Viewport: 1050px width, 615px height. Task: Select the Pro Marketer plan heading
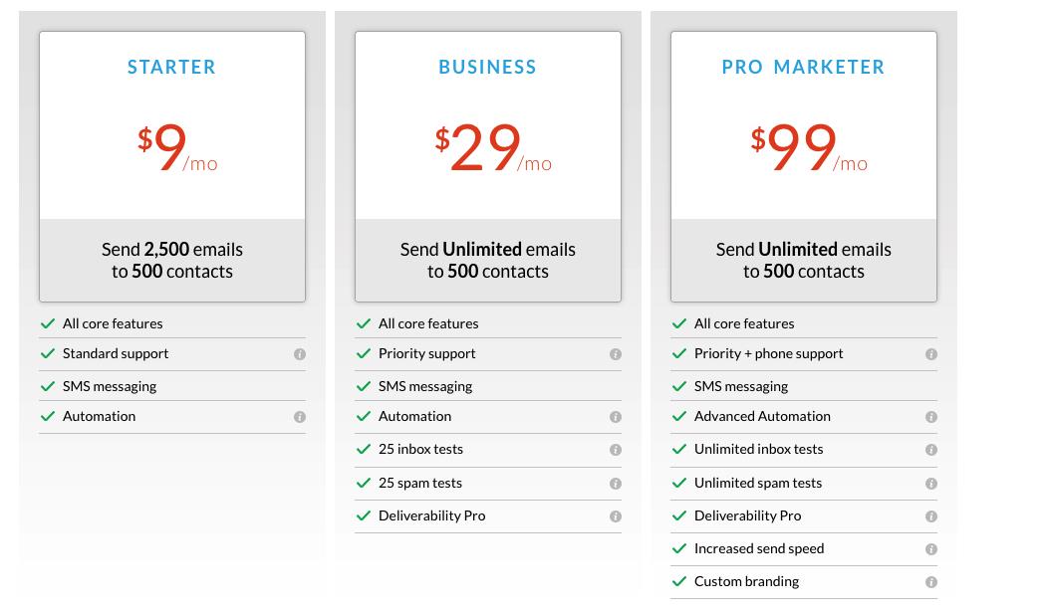[804, 67]
